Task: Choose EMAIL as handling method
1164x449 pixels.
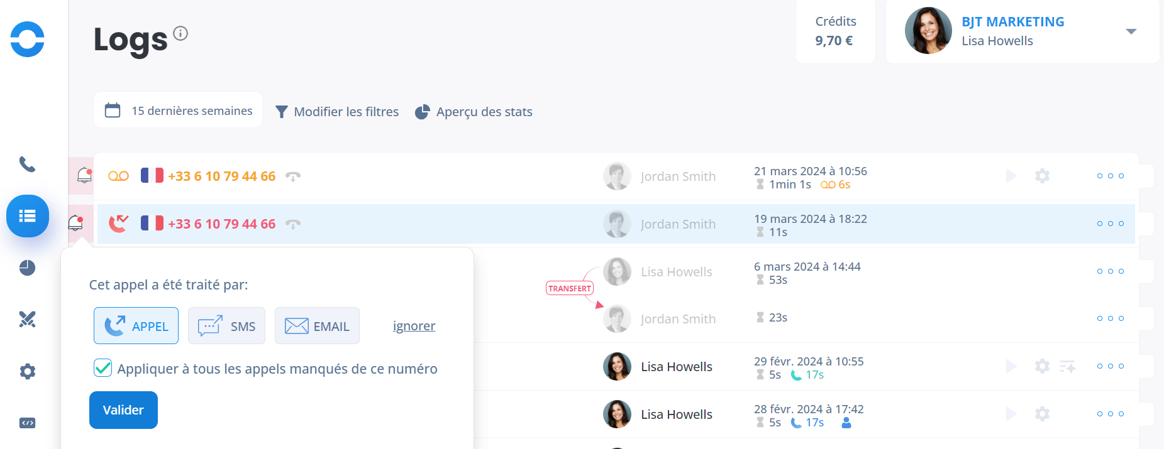Action: (317, 325)
